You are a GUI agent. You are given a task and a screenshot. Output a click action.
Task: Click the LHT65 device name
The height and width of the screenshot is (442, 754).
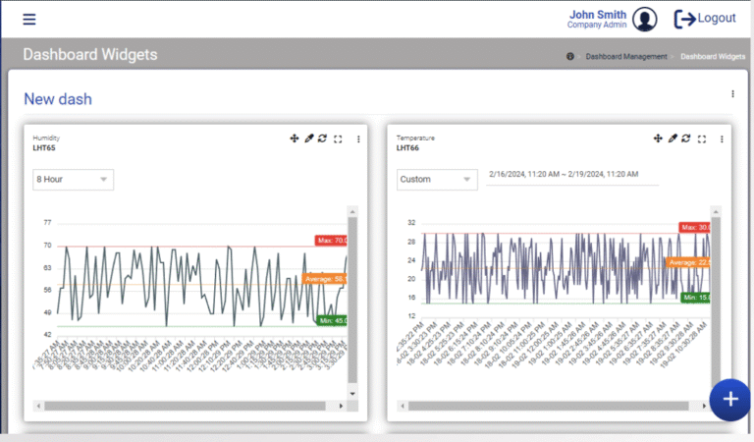coord(44,147)
